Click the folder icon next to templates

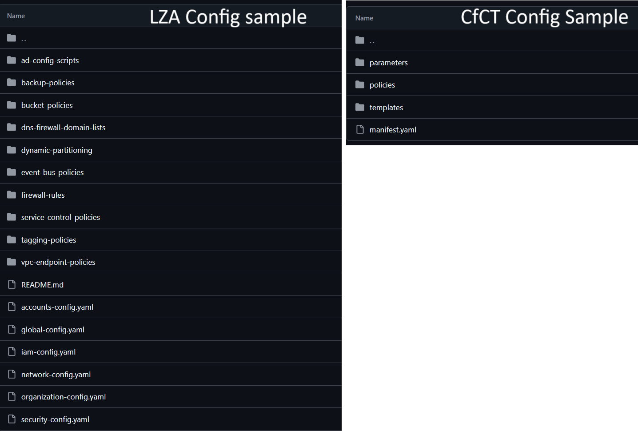[360, 107]
